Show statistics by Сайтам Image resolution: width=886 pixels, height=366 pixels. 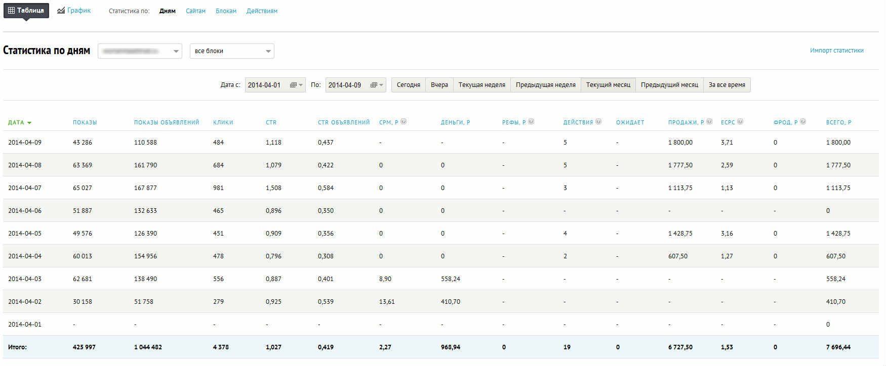coord(195,11)
